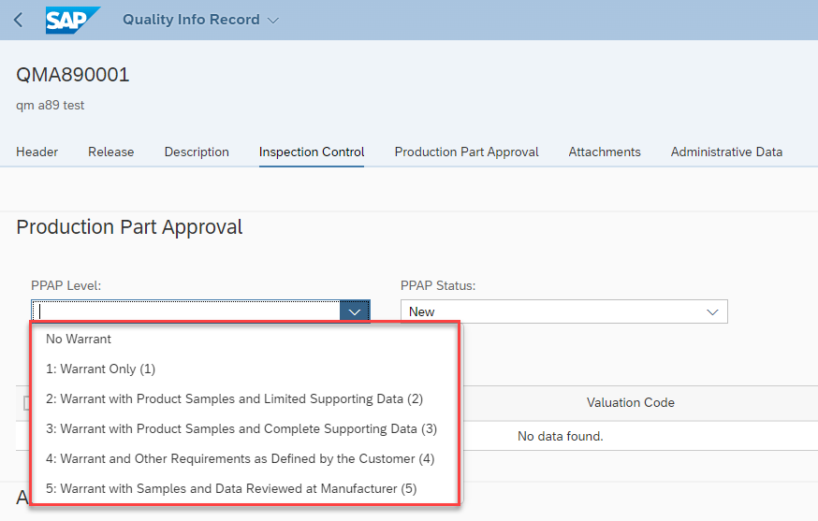Image resolution: width=818 pixels, height=521 pixels.
Task: Click the QMA890001 record title
Action: pos(72,75)
